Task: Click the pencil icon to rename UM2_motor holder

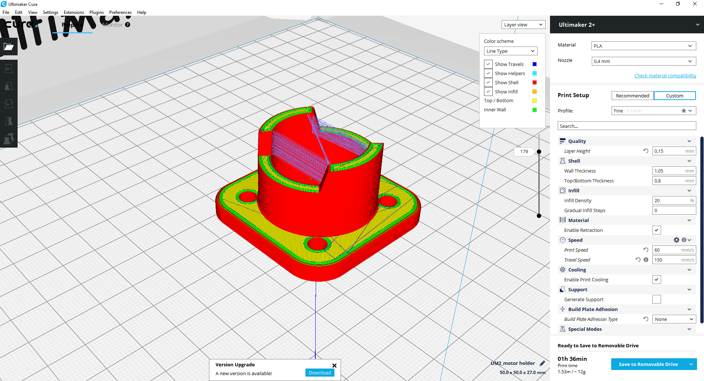Action: click(x=542, y=363)
